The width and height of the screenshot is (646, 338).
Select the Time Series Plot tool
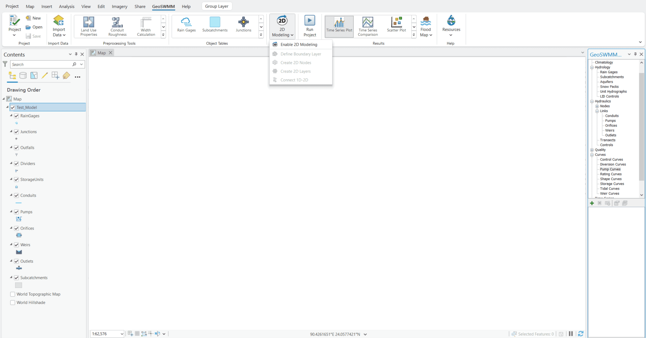coord(339,26)
